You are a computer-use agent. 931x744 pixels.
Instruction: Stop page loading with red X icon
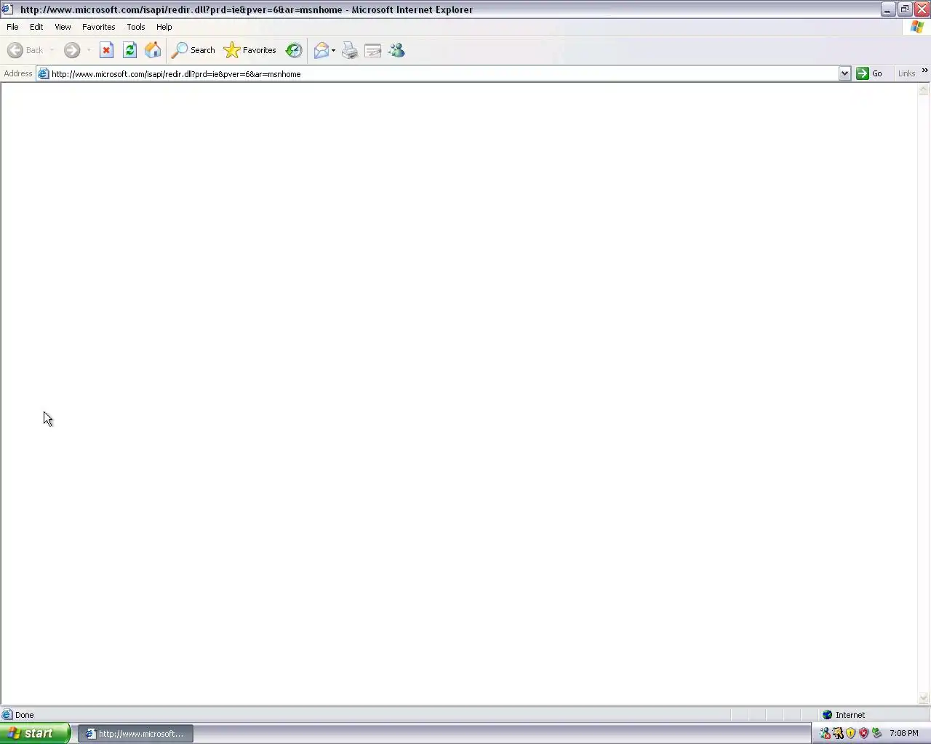coord(106,50)
